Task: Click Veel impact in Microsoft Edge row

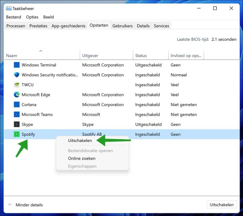Action: coord(174,95)
